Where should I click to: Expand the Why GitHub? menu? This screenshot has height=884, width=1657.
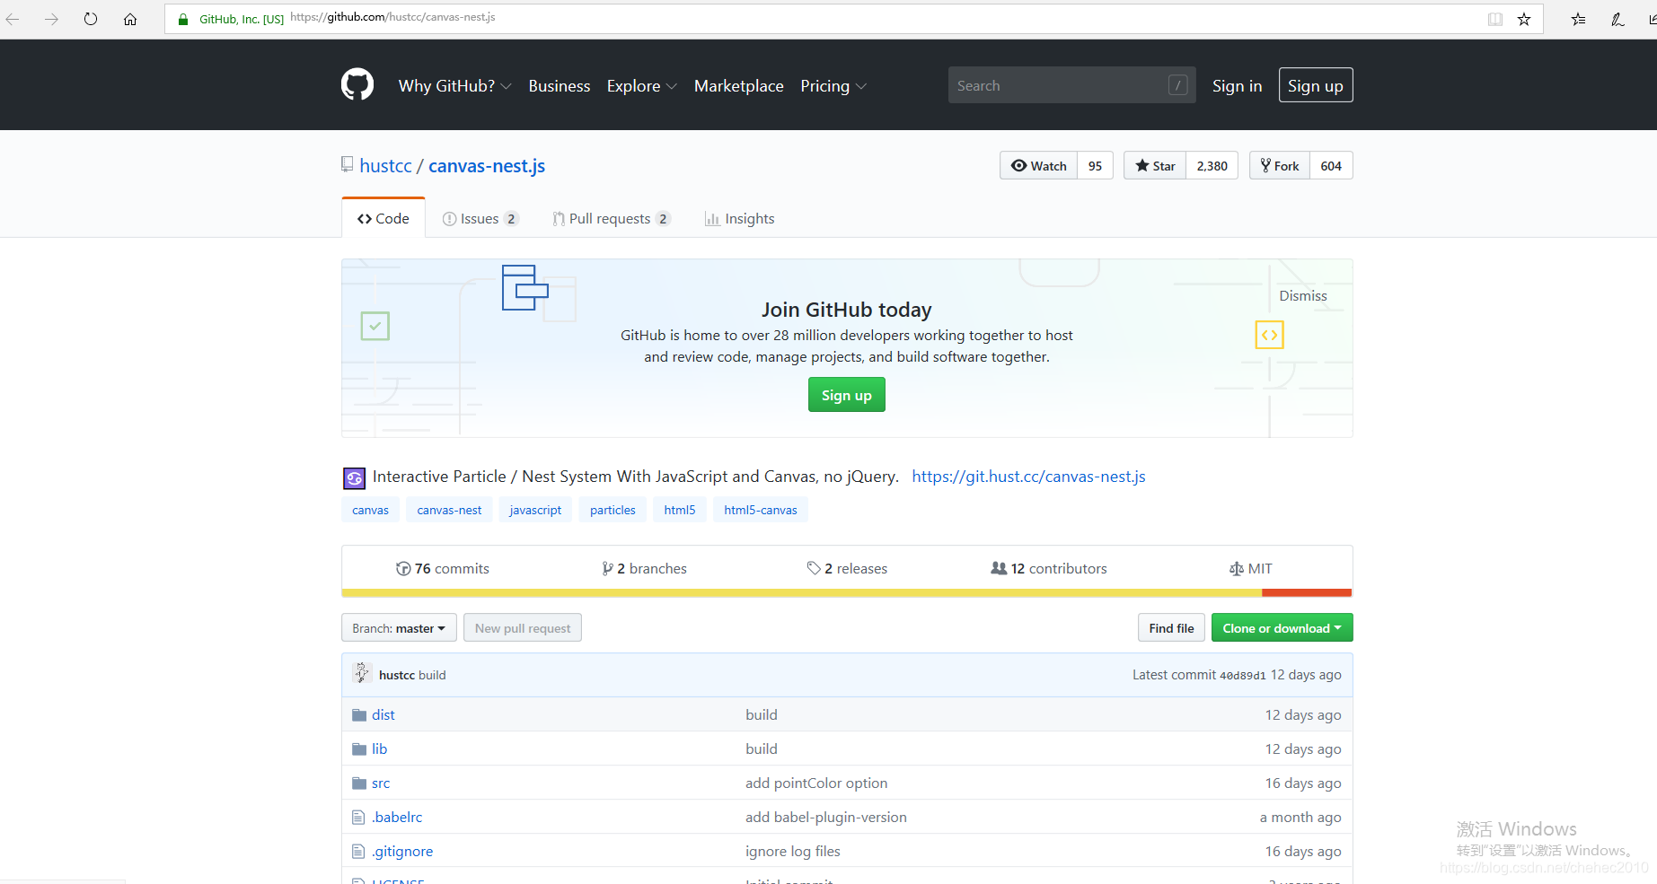pos(454,86)
